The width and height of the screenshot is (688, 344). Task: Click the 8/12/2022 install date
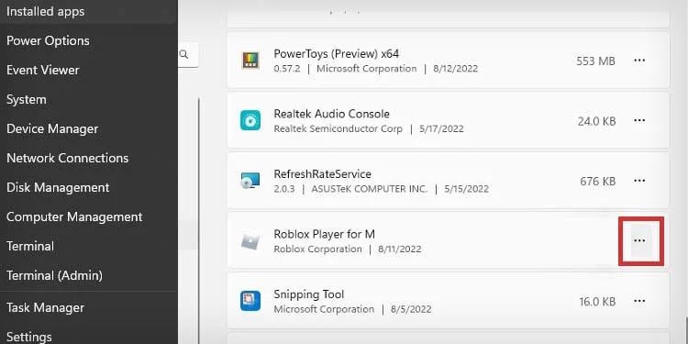click(x=455, y=69)
